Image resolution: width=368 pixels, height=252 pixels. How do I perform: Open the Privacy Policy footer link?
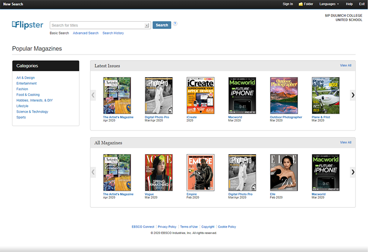(167, 227)
